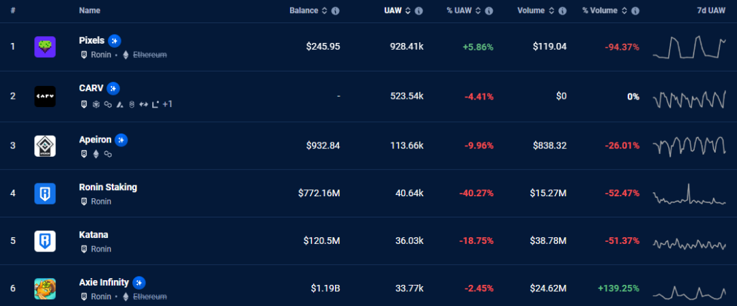The height and width of the screenshot is (306, 737).
Task: Click the struck-through Ethereum label under Pixels
Action: click(150, 55)
